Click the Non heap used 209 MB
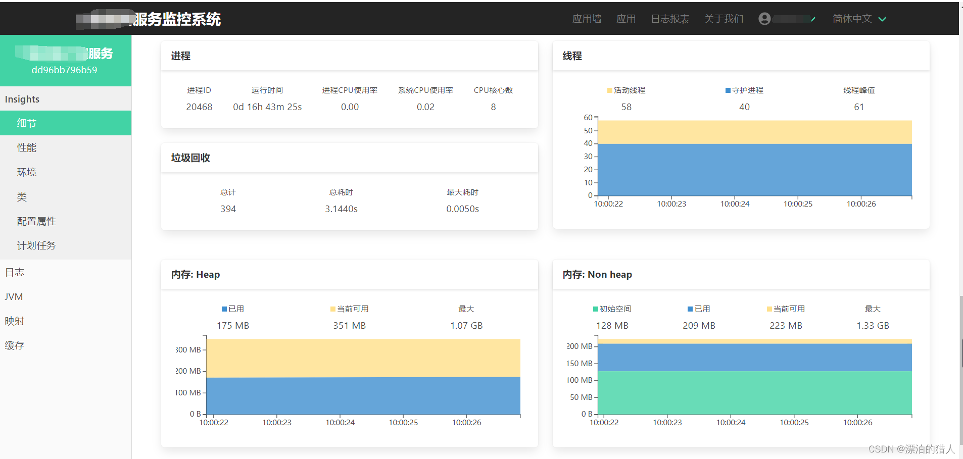Screen dimensions: 963x459 coord(699,326)
